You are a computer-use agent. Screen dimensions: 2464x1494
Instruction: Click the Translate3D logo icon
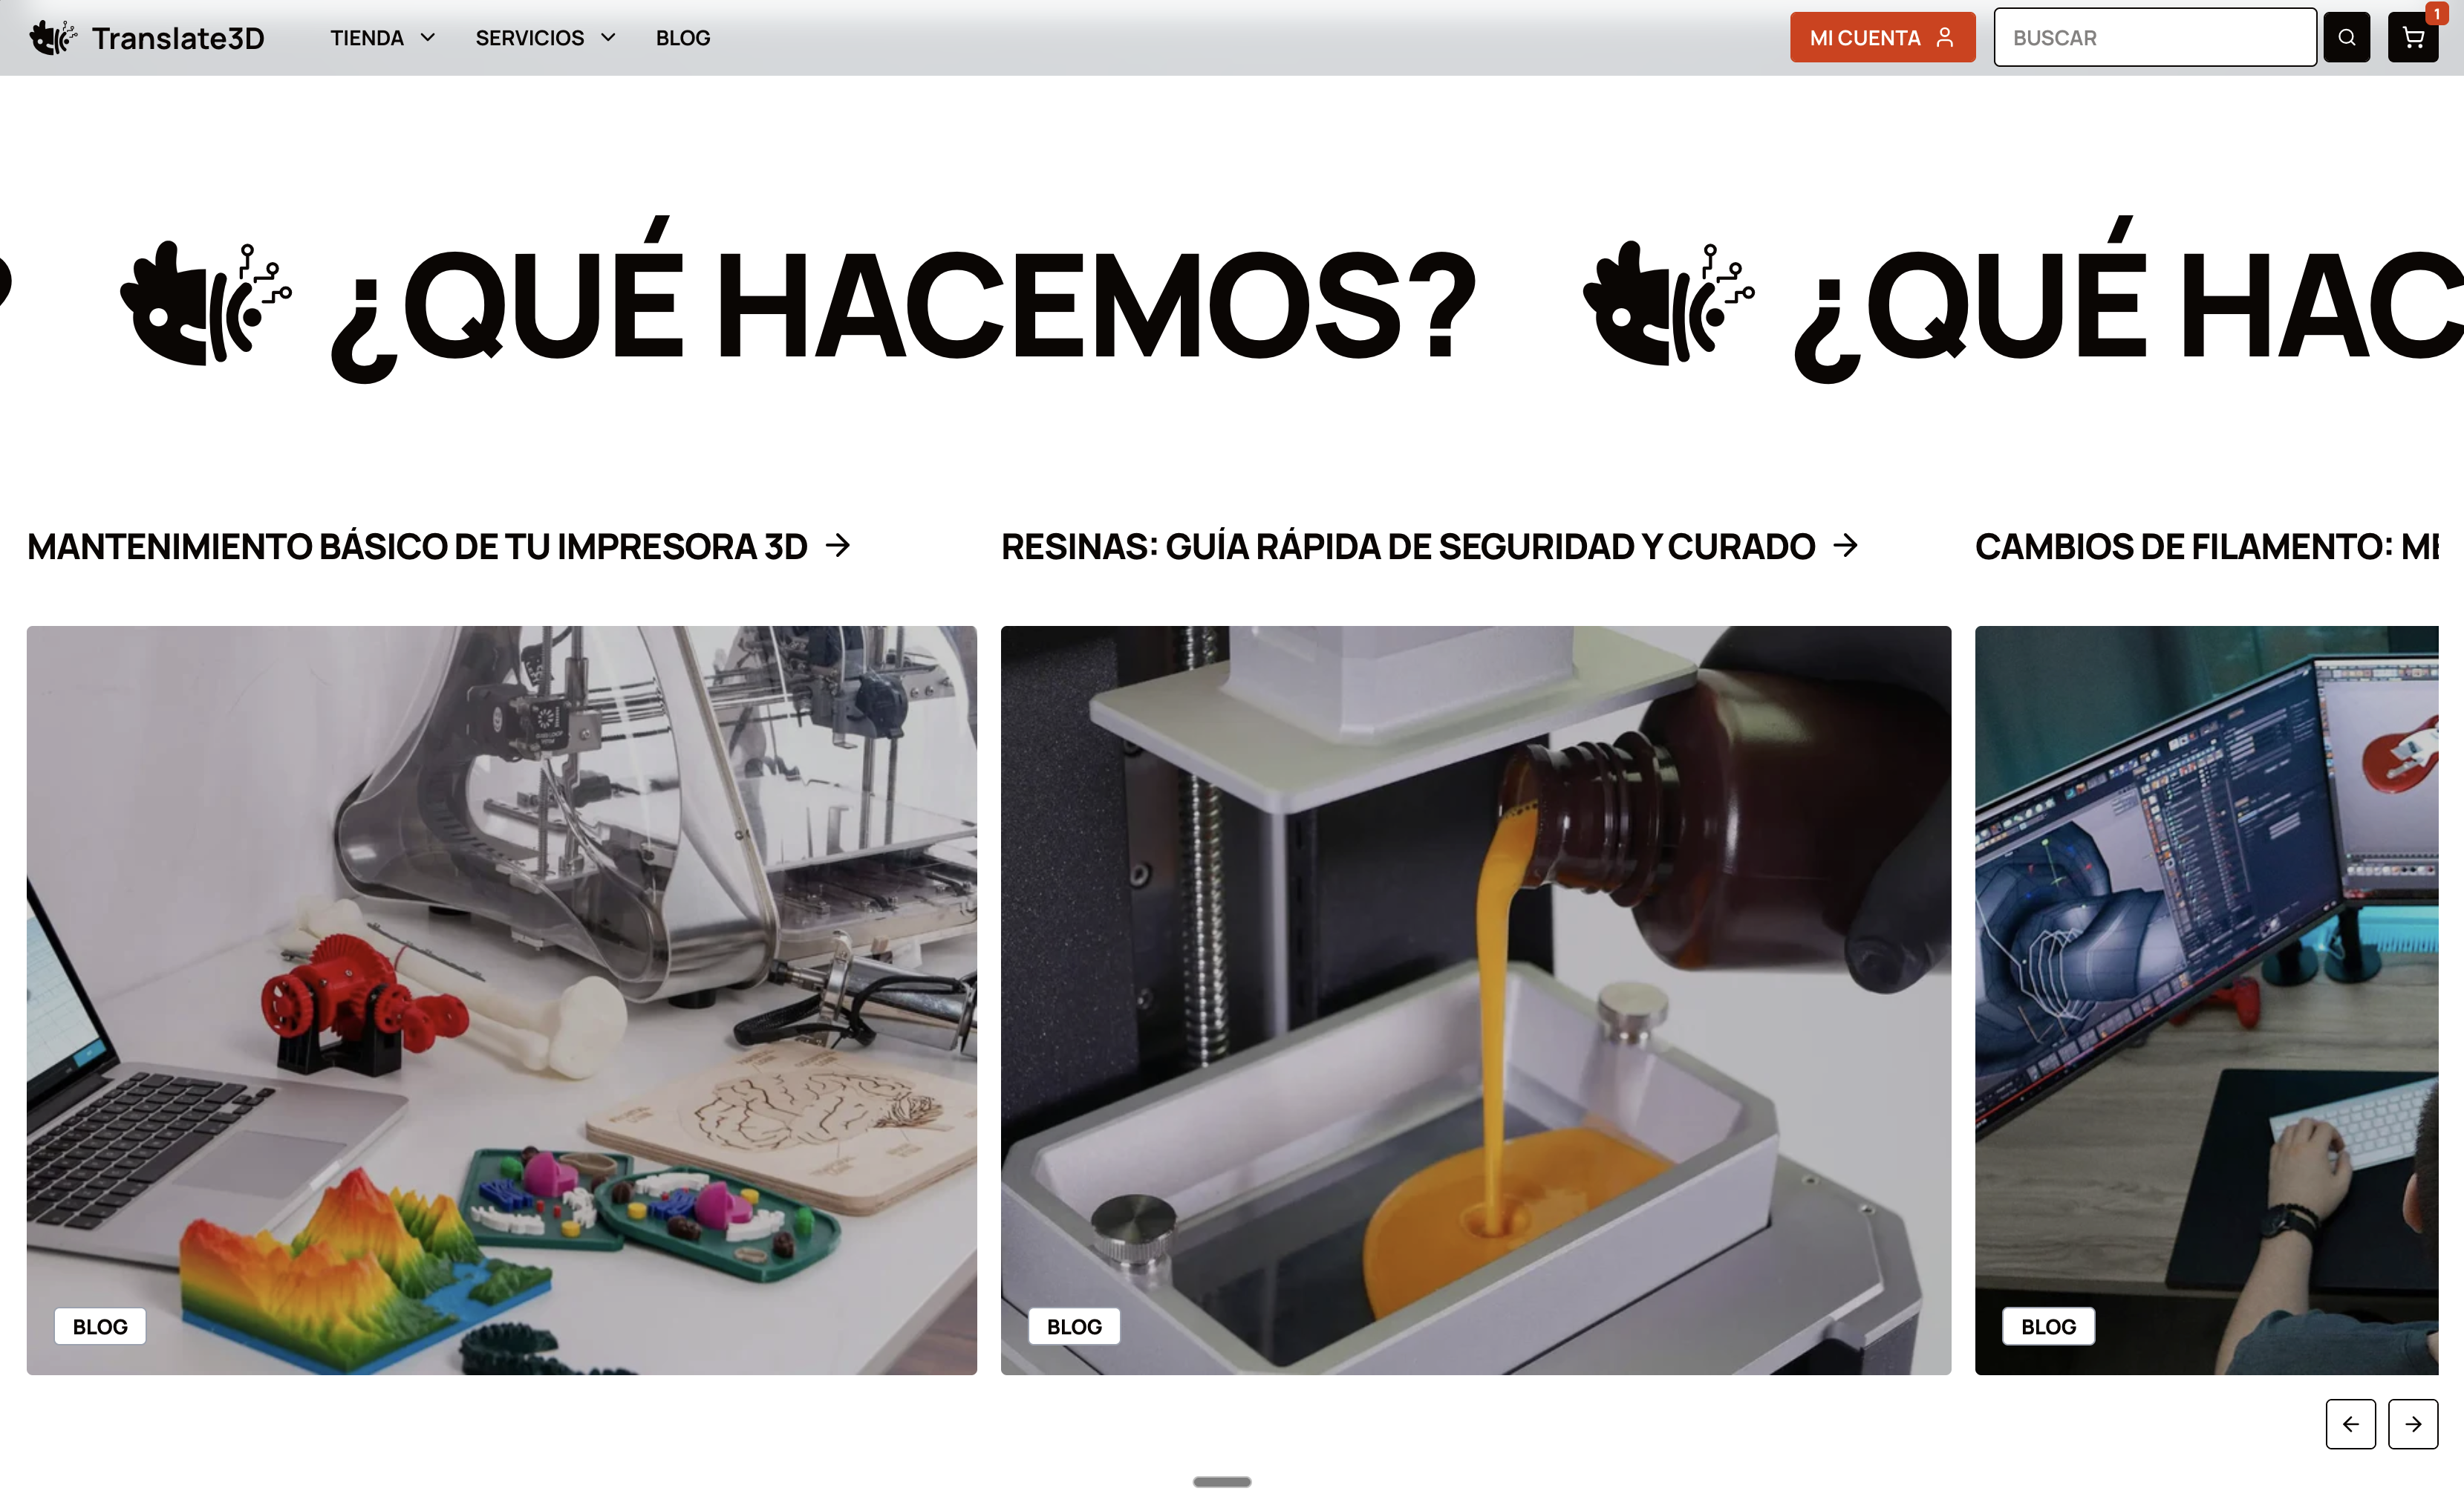[x=51, y=37]
